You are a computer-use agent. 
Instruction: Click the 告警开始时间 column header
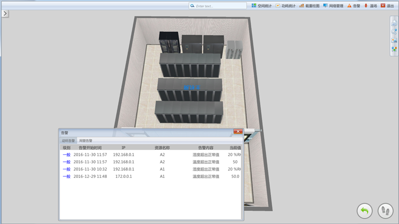click(90, 147)
